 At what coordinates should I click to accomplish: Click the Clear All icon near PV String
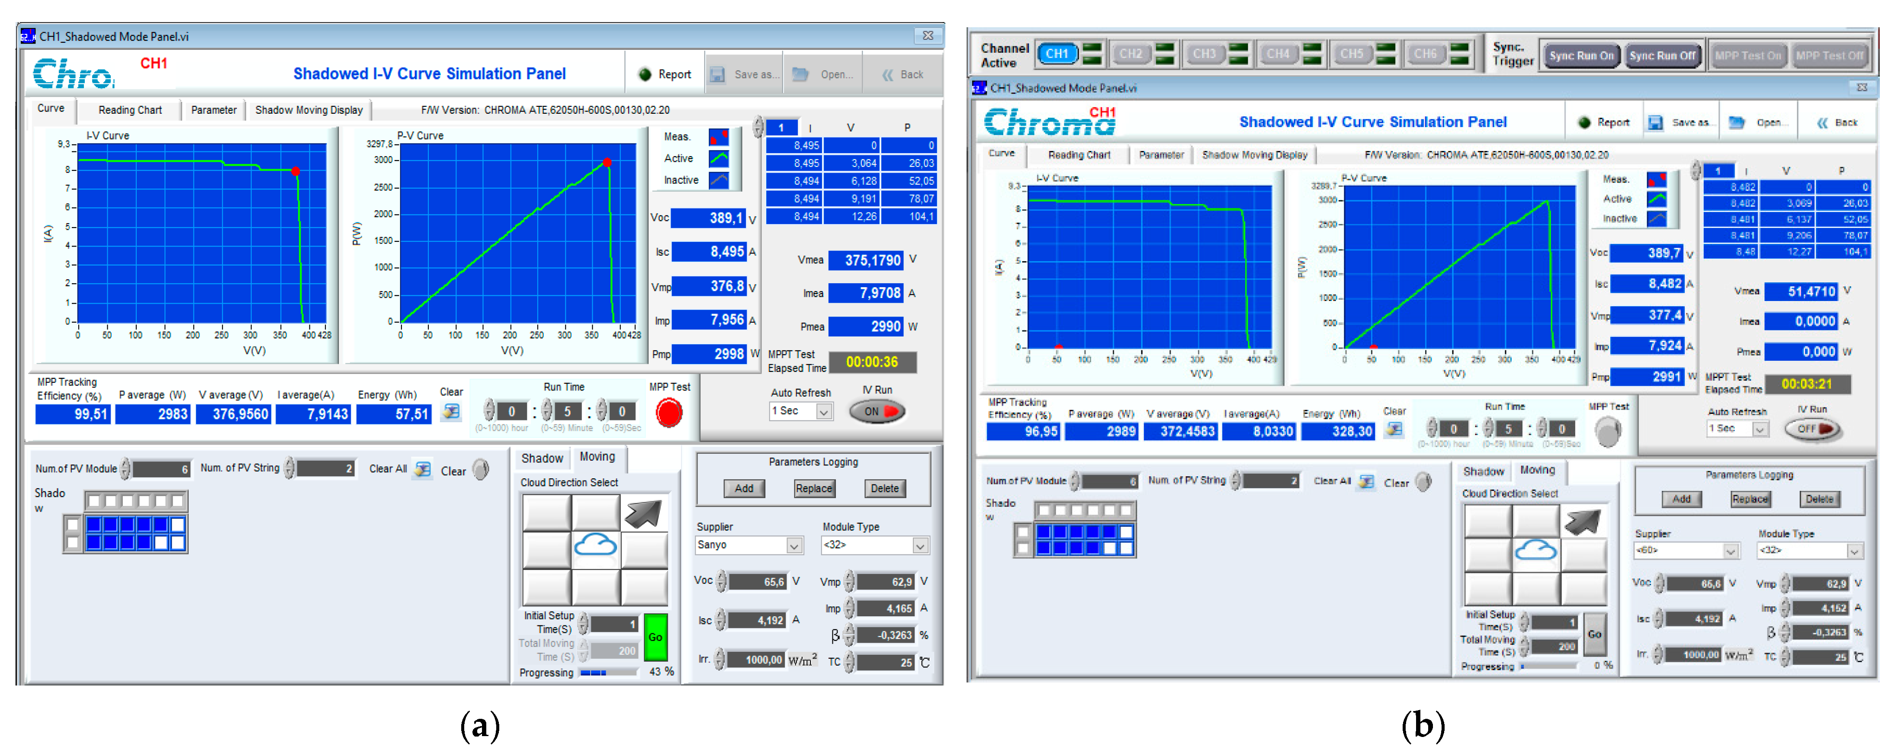pyautogui.click(x=422, y=469)
